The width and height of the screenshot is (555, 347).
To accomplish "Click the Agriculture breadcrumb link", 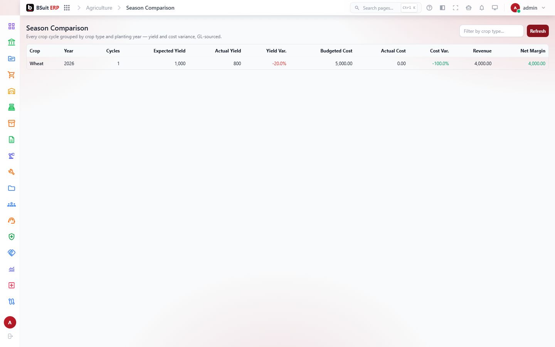I will click(99, 8).
